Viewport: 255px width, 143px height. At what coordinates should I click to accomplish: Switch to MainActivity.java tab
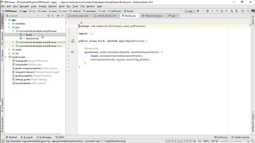click(153, 16)
